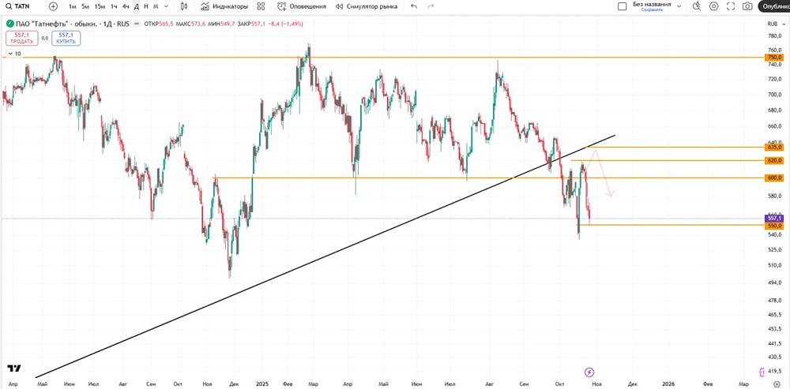Click the plus icon to compare symbols
Image resolution: width=790 pixels, height=389 pixels.
tap(54, 6)
